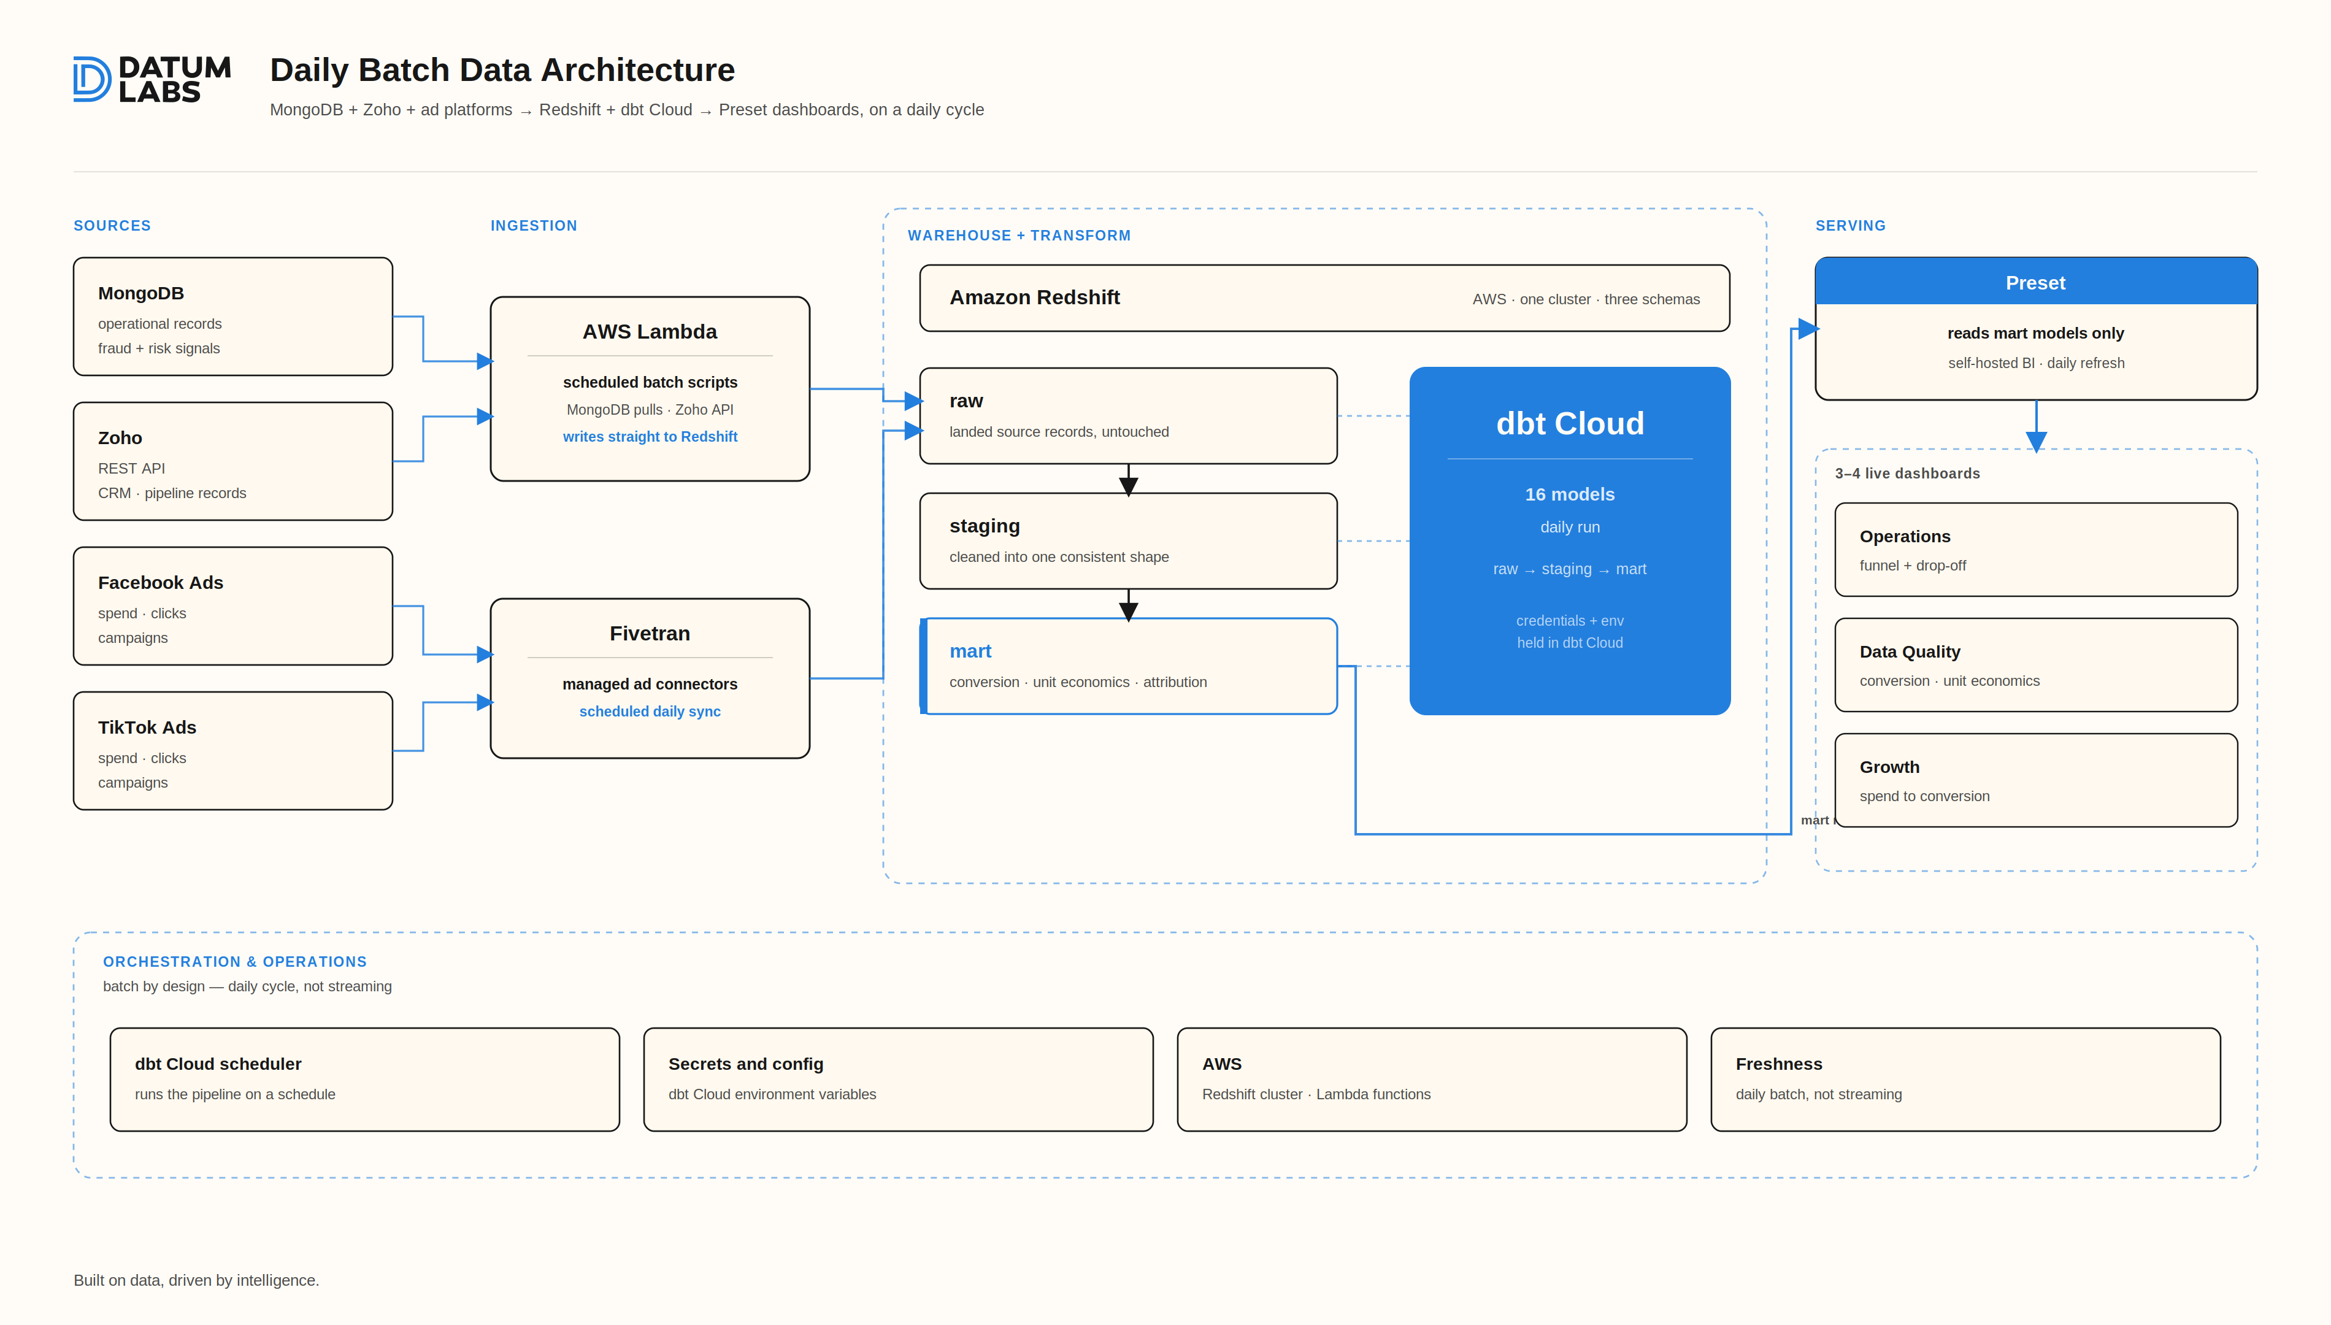2331x1325 pixels.
Task: Click 'CRM · pipeline records' text
Action: tap(172, 493)
